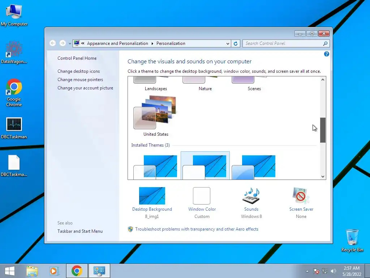The image size is (370, 278).
Task: Open the Action Center flag icon
Action: [316, 271]
